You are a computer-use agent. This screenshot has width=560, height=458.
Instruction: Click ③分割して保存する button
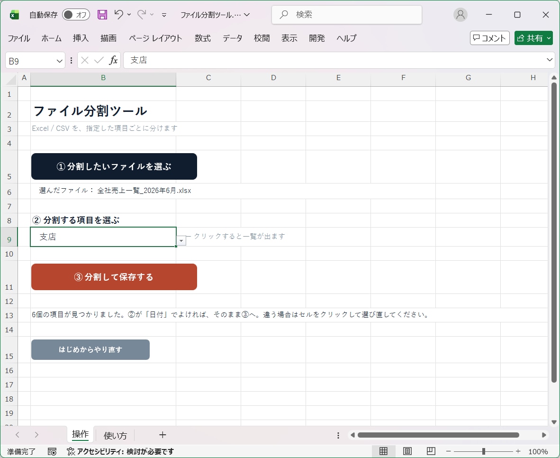114,277
